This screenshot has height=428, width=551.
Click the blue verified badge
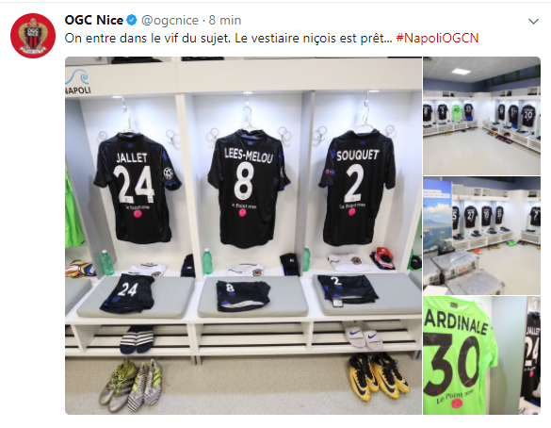[132, 20]
